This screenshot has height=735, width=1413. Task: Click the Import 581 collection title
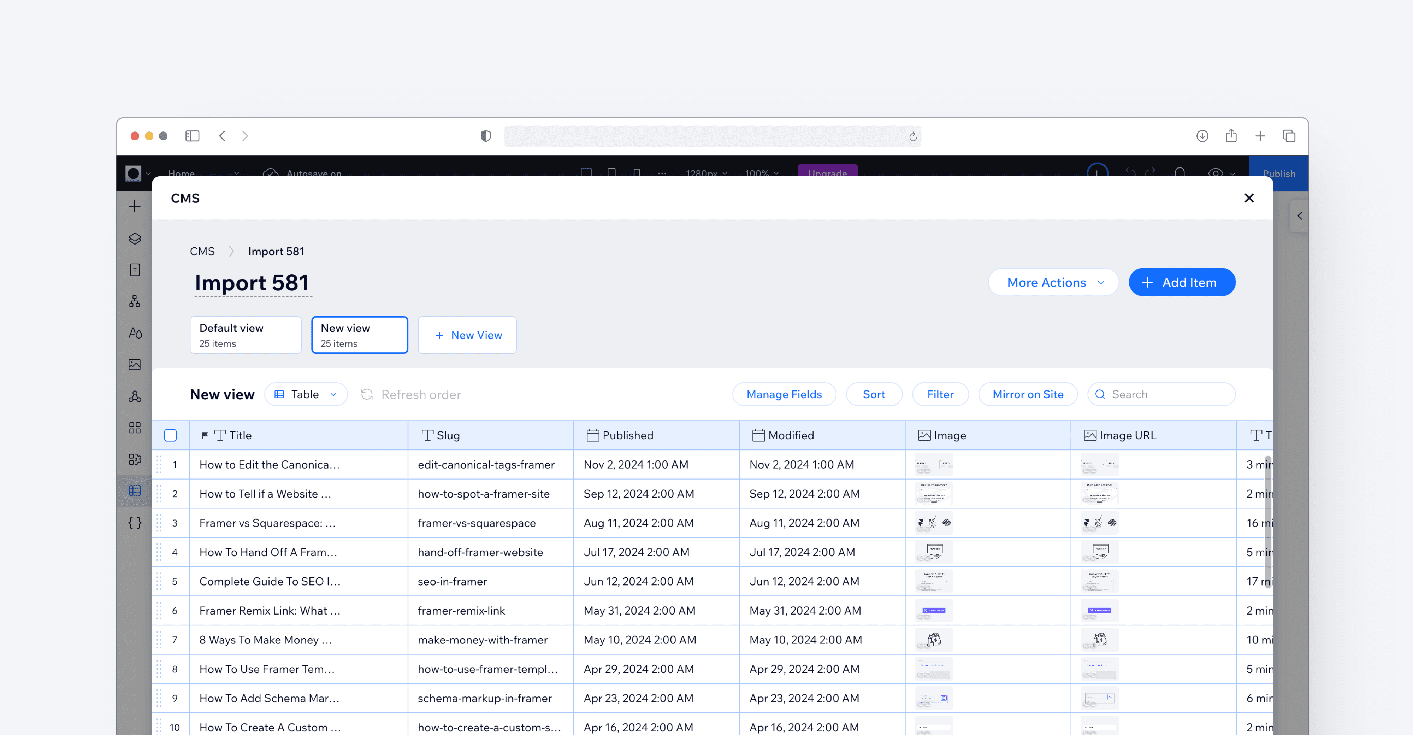click(252, 283)
